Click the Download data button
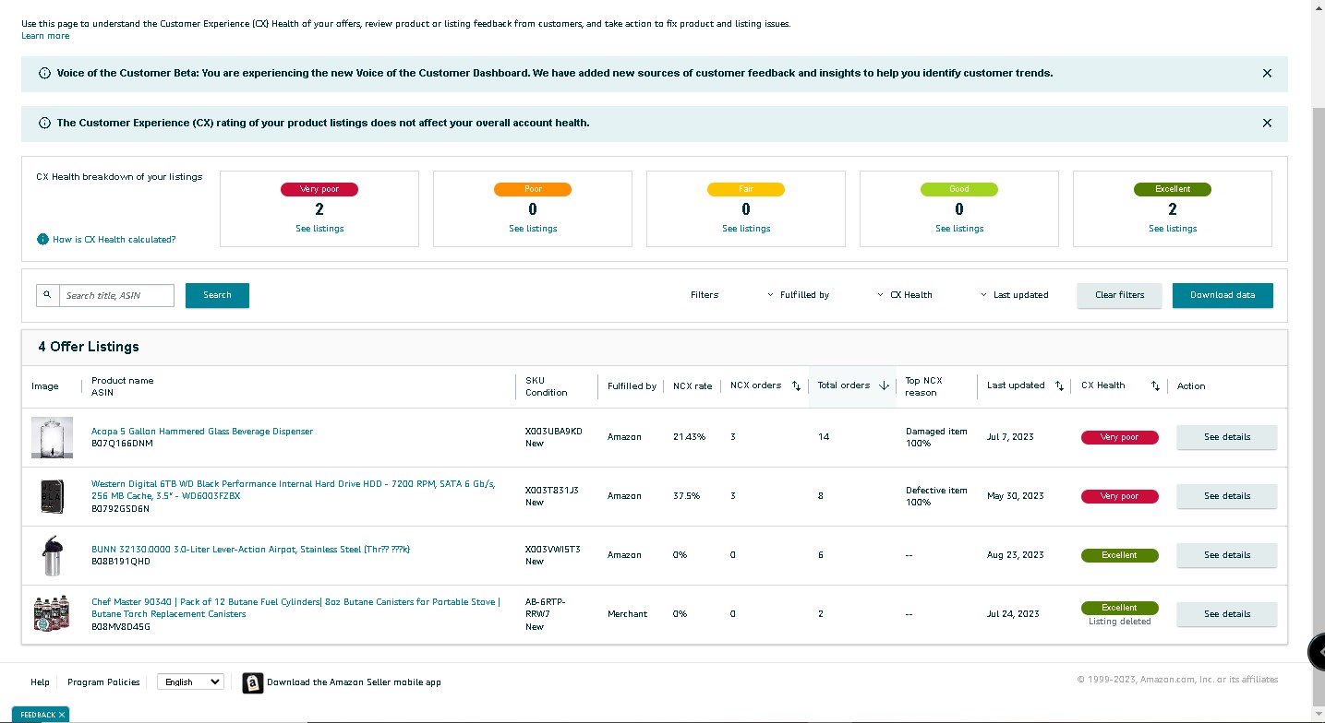The image size is (1325, 723). [1223, 295]
